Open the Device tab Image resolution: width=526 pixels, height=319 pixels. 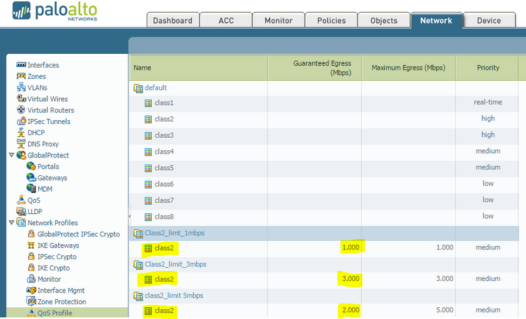tap(489, 20)
